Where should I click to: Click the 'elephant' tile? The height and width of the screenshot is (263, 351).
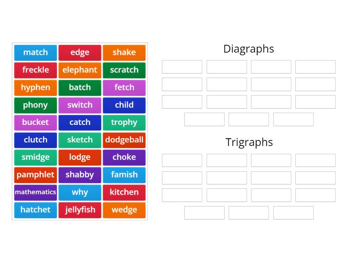80,70
